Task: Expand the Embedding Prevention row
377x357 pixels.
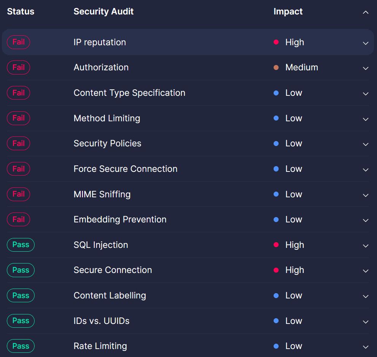Action: (x=366, y=220)
